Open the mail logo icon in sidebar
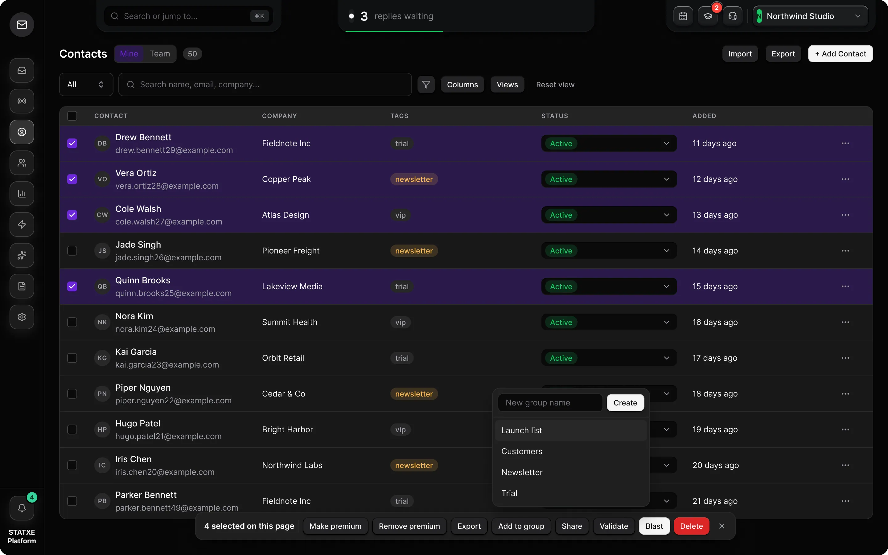888x555 pixels. click(22, 25)
